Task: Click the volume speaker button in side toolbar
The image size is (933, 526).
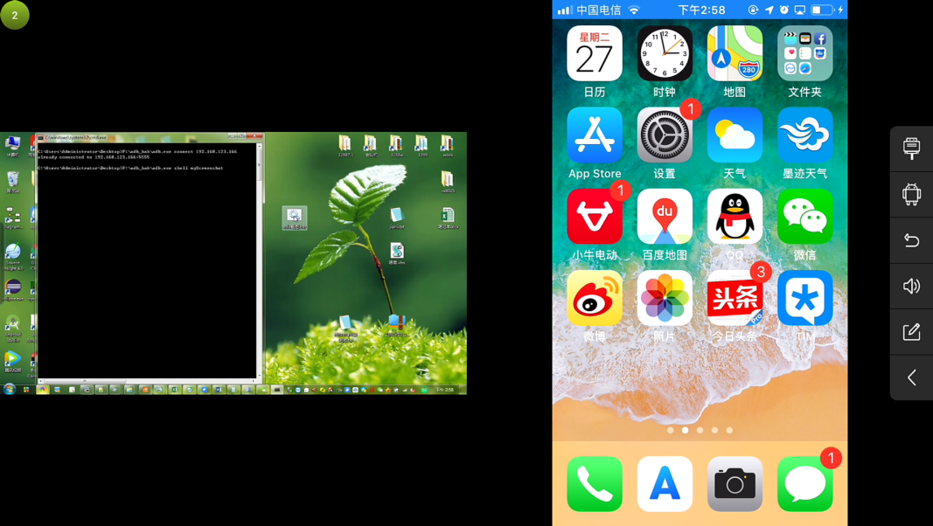Action: pyautogui.click(x=911, y=286)
